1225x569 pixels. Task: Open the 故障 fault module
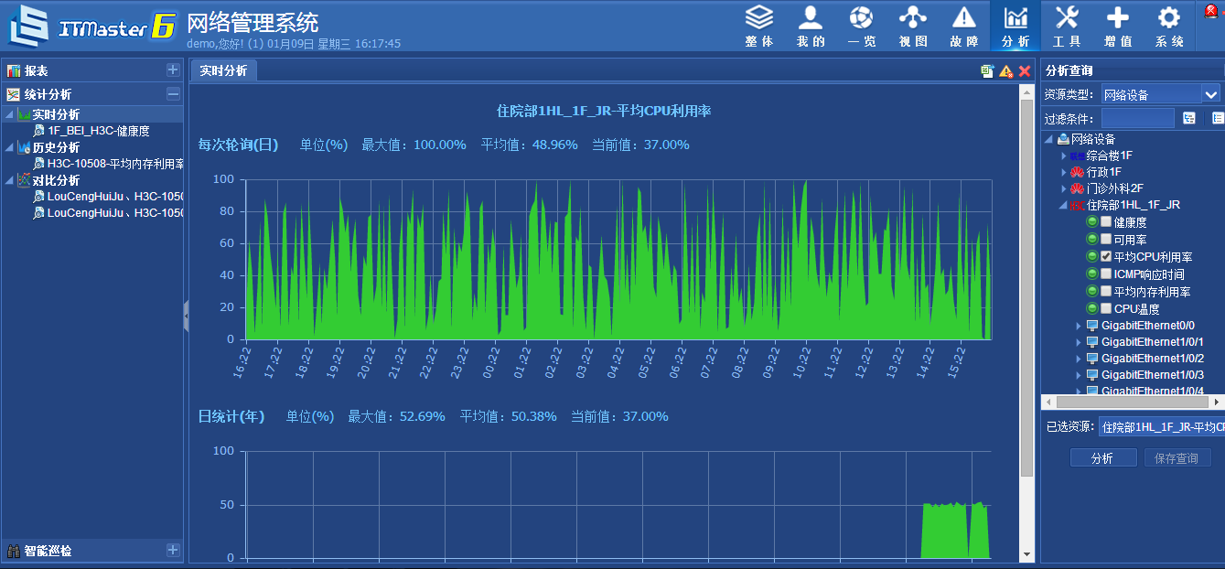(x=963, y=26)
